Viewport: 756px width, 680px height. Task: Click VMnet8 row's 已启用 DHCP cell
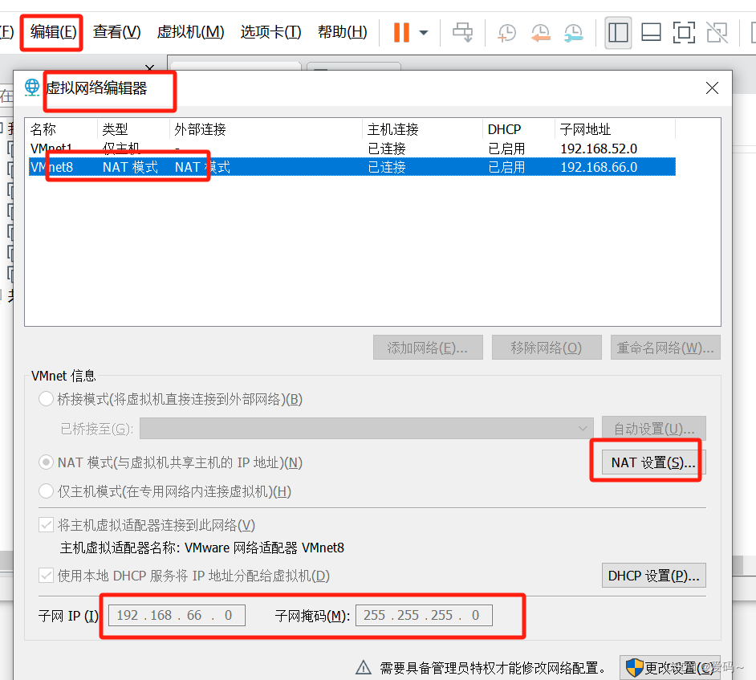point(506,167)
